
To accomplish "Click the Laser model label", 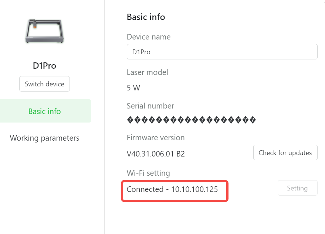I will pyautogui.click(x=148, y=72).
